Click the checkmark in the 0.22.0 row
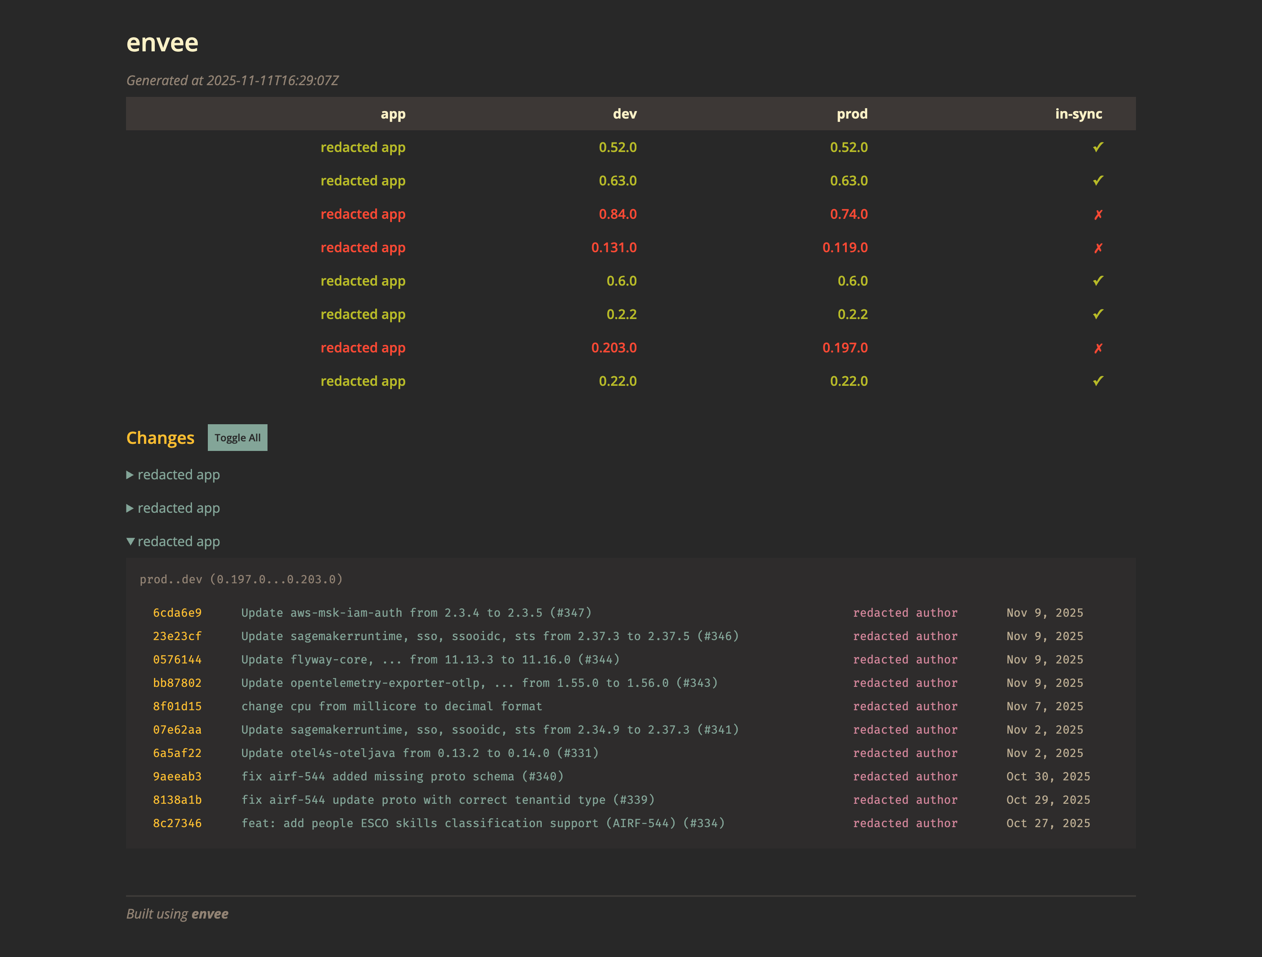This screenshot has width=1262, height=957. tap(1098, 381)
